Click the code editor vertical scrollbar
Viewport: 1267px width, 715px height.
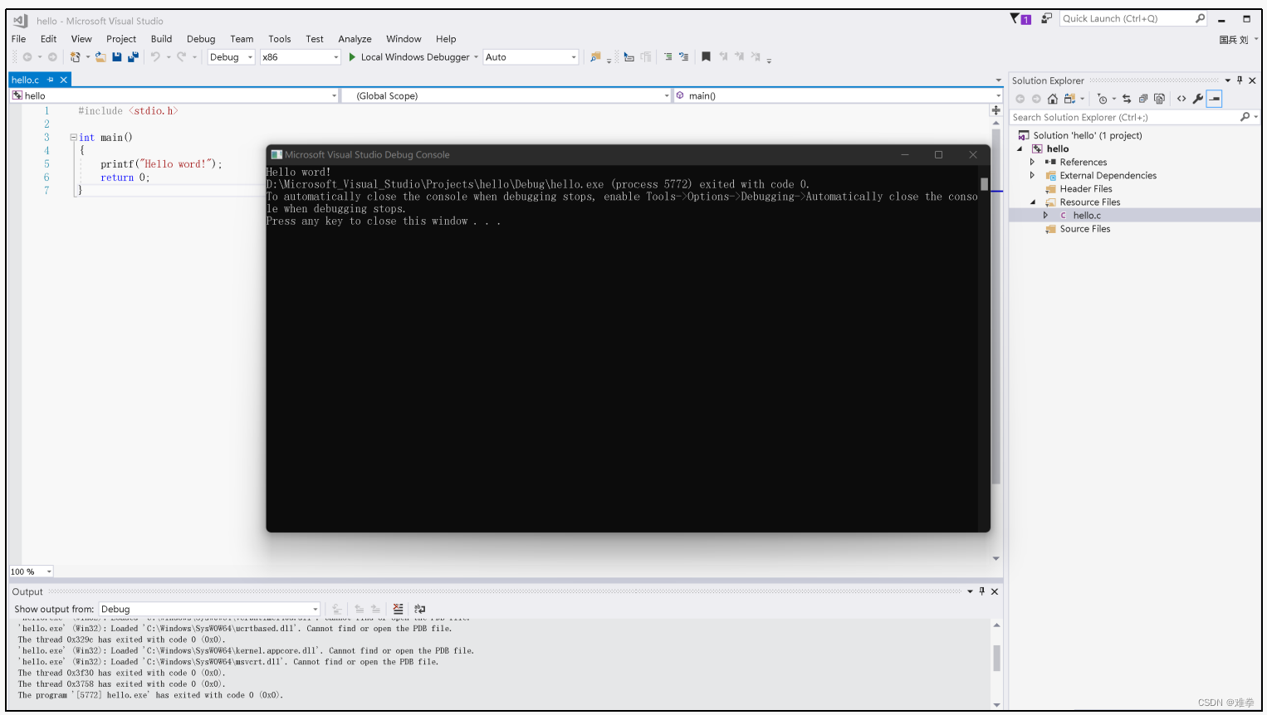click(996, 305)
